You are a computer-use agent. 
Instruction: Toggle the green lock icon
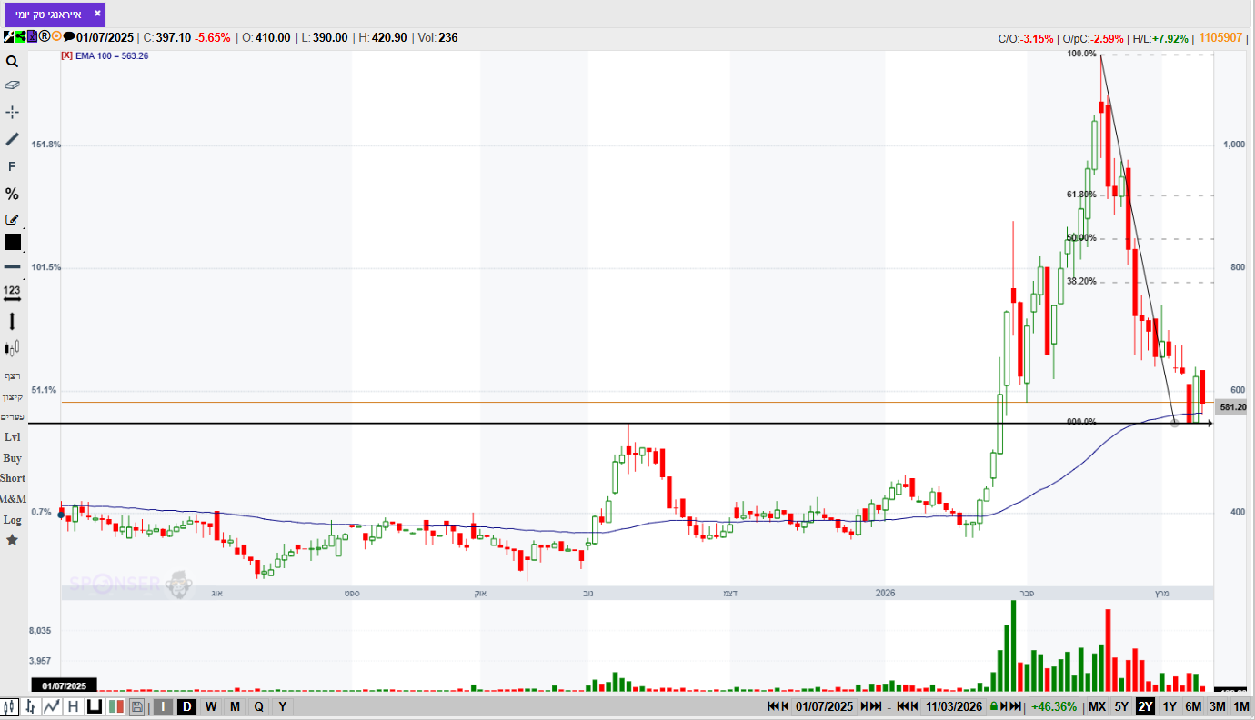994,706
